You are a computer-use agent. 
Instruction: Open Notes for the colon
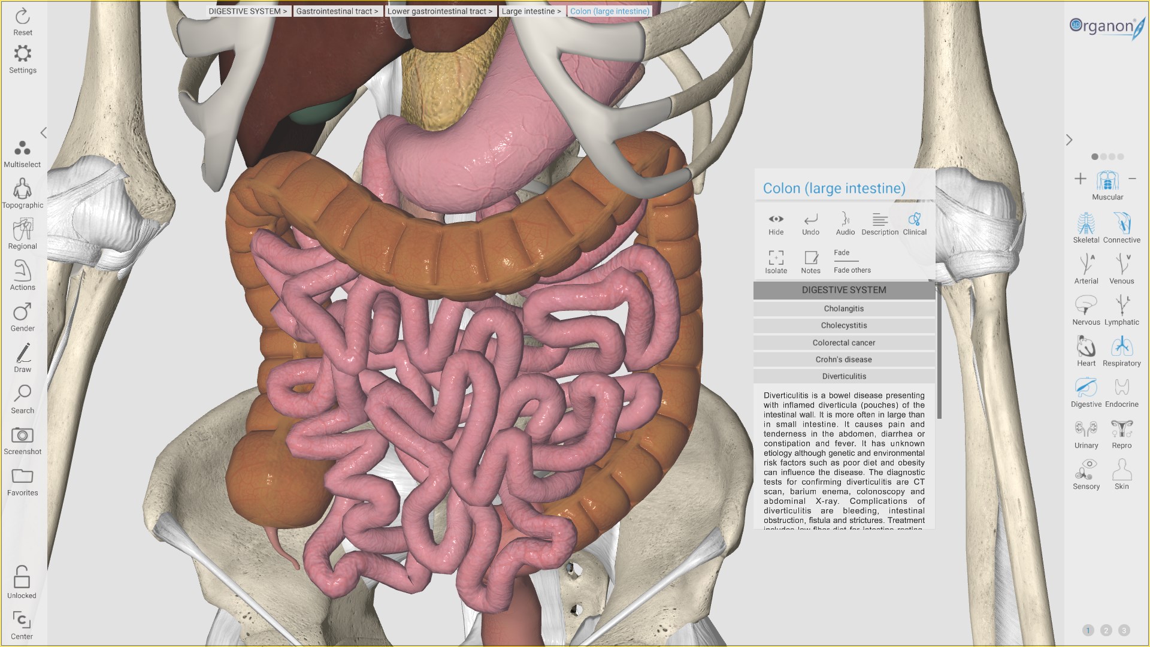pos(810,258)
